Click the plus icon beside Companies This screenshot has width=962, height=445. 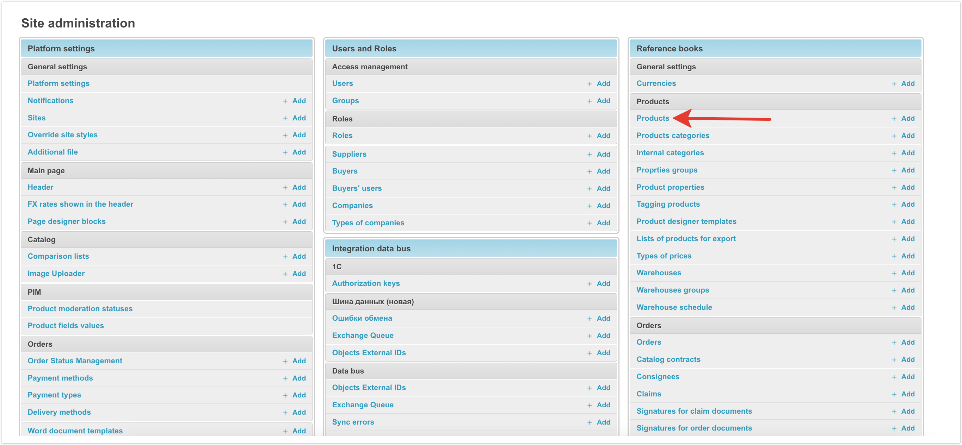(x=589, y=206)
